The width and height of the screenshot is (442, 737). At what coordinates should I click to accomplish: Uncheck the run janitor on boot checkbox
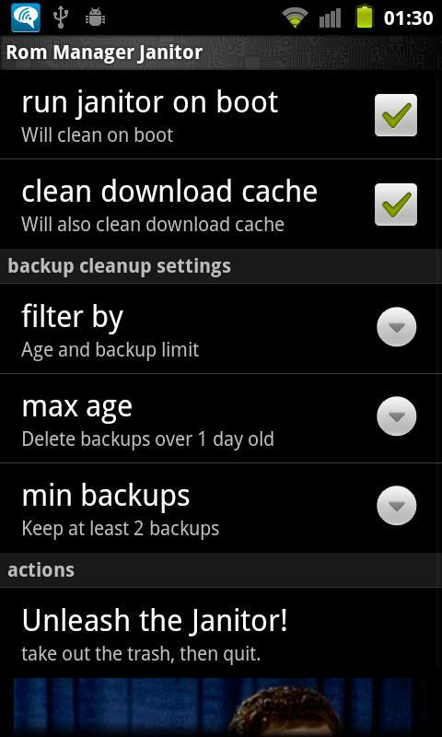coord(396,115)
